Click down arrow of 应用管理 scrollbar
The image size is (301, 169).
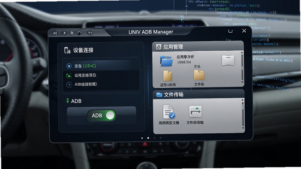pos(242,82)
